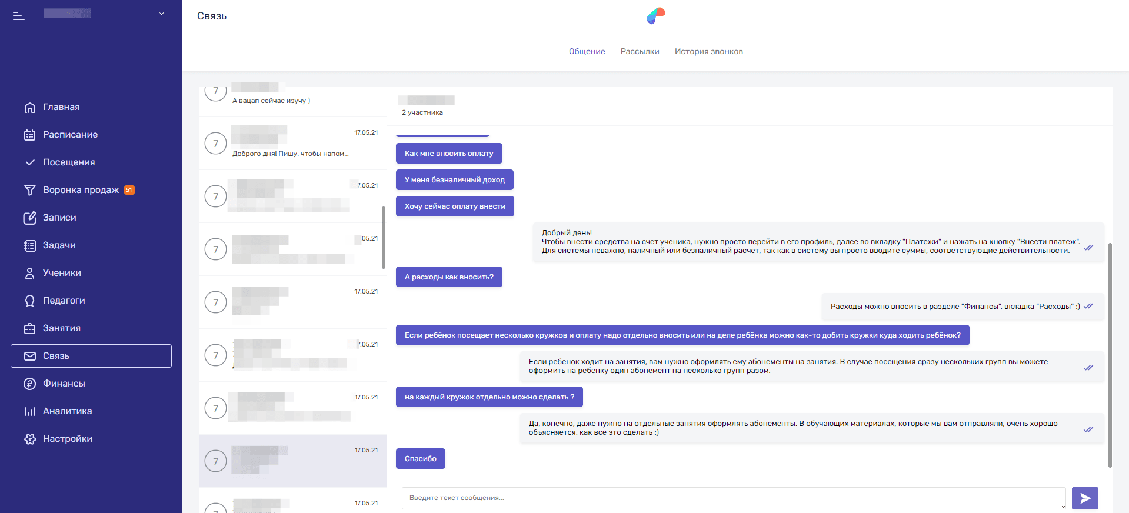Image resolution: width=1129 pixels, height=513 pixels.
Task: Click the message text input field
Action: tap(732, 498)
